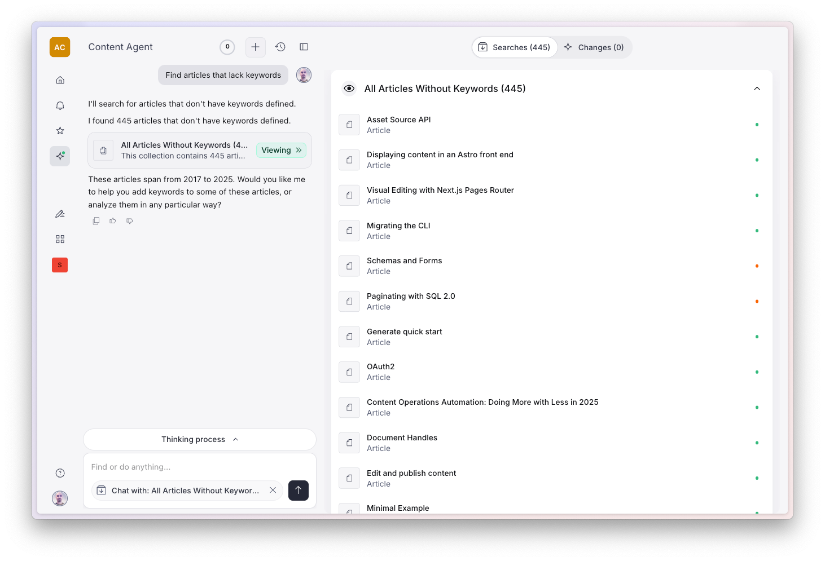Select the Content Agent sparkle icon
The image size is (825, 561).
(60, 156)
